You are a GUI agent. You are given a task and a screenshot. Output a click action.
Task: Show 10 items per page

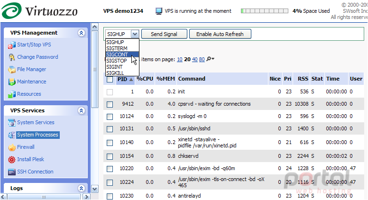[180, 60]
